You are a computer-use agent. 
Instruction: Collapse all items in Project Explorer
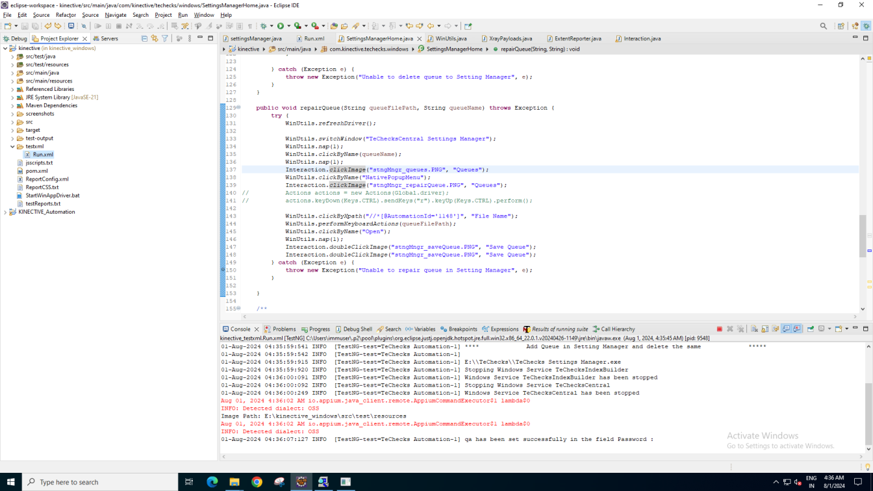tap(144, 39)
